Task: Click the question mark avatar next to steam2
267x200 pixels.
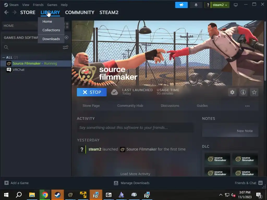Action: point(208,5)
